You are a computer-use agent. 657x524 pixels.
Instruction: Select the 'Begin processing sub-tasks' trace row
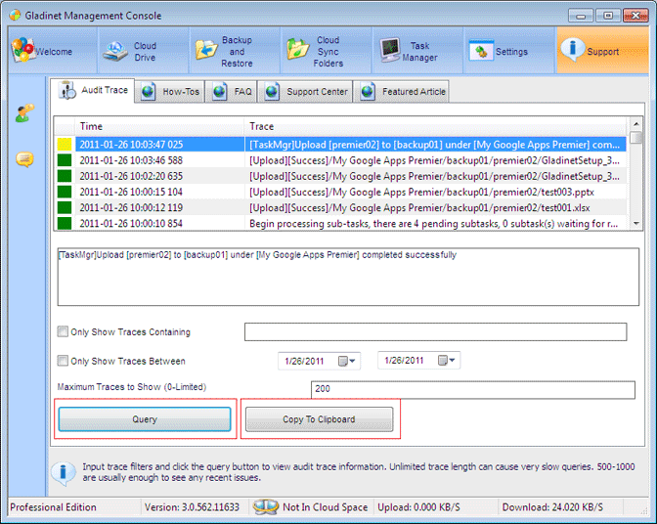click(340, 223)
